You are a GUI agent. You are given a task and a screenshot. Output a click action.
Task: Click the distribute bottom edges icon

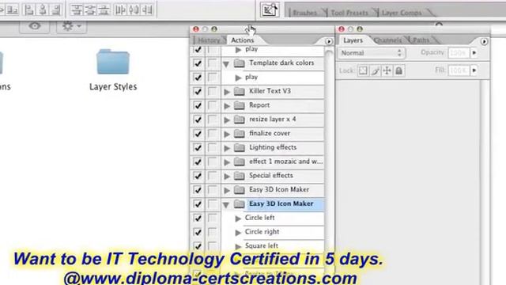coord(104,9)
